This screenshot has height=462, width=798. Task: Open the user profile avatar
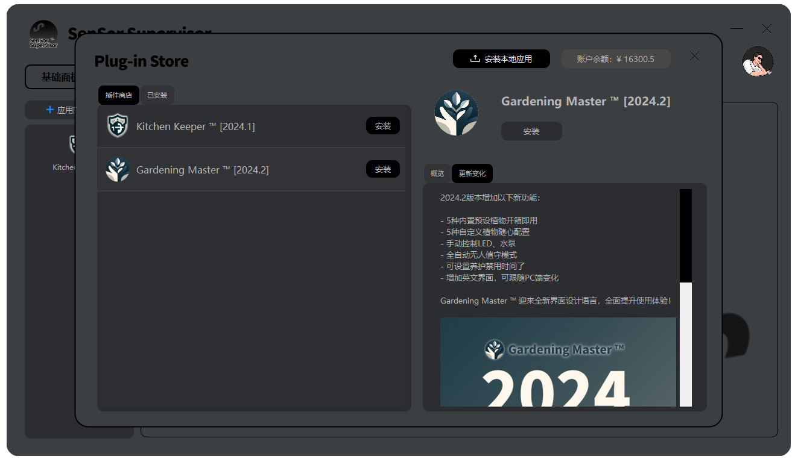click(758, 61)
